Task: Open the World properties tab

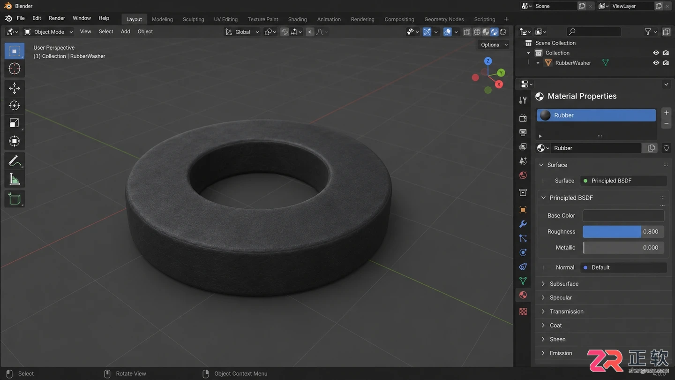Action: pyautogui.click(x=523, y=175)
